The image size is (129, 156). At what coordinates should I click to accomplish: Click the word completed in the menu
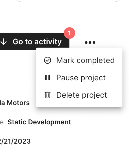(x=96, y=61)
